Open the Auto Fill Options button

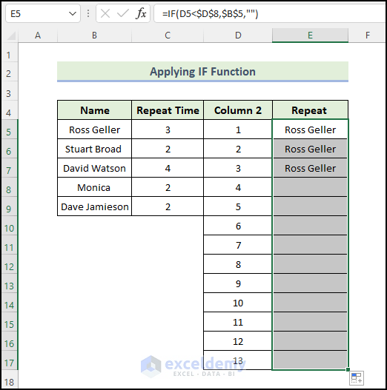tap(357, 378)
